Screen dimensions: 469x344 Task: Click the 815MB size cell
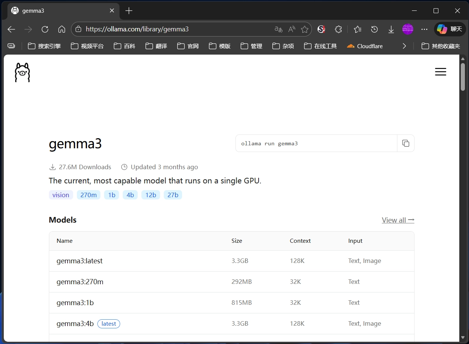(241, 303)
